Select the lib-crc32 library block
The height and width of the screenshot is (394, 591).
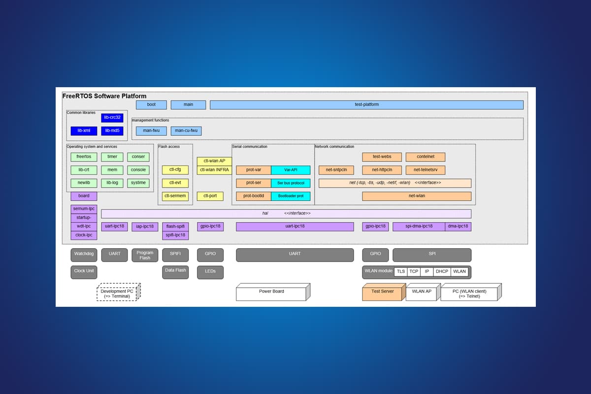pos(112,118)
